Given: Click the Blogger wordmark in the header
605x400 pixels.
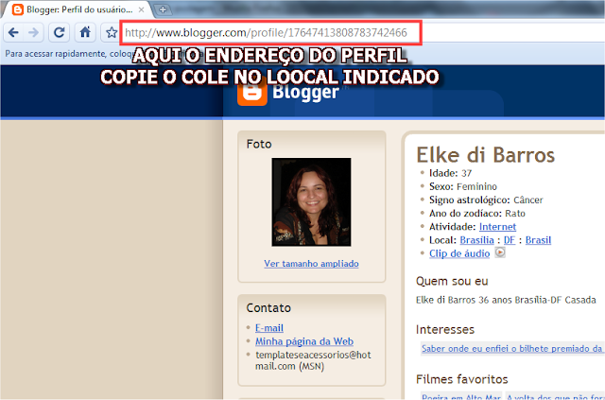Looking at the screenshot, I should (305, 93).
